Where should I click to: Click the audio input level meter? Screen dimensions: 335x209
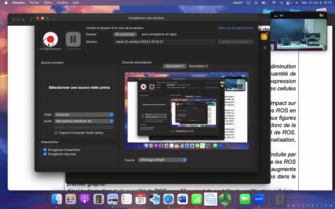click(84, 127)
